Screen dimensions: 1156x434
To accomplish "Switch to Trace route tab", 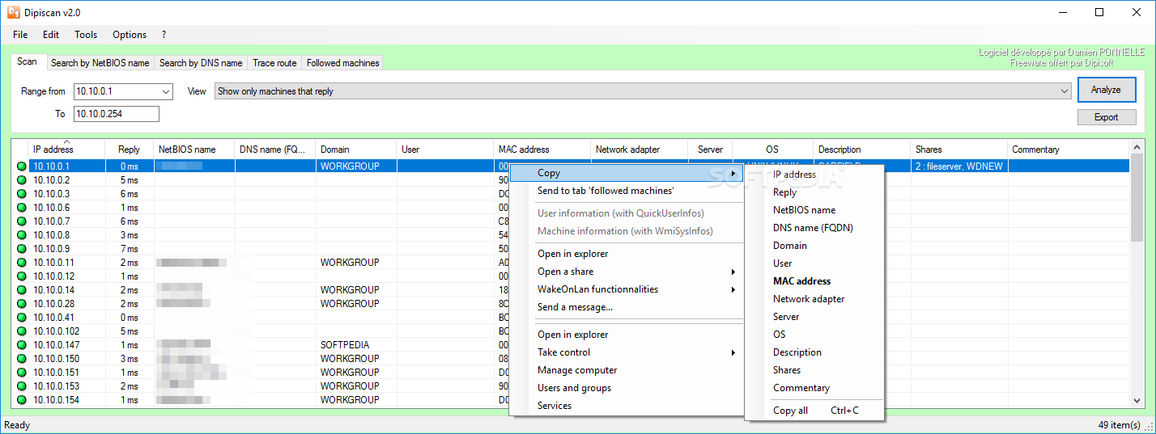I will pos(274,63).
